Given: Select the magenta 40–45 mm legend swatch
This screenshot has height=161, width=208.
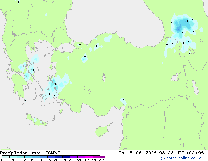Looking at the screenshot, I should click(89, 157).
